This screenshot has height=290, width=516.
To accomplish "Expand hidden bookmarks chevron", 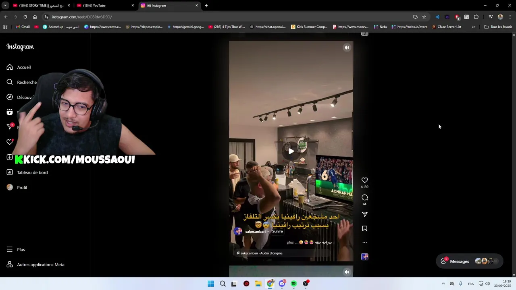I will tap(473, 27).
